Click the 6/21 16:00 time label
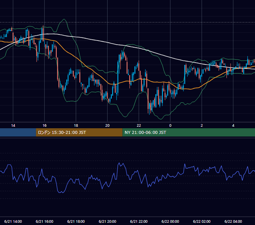The width and height of the screenshot is (255, 225). click(x=44, y=221)
